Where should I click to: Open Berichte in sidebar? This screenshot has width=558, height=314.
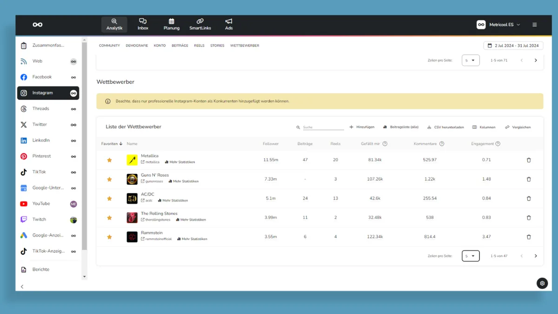pos(48,270)
